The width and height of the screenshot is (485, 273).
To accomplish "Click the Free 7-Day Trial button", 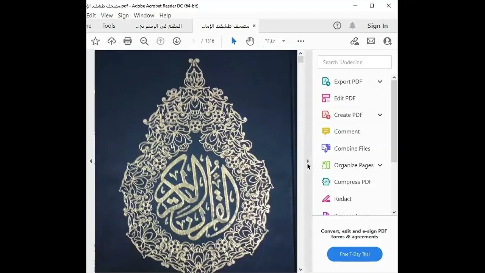I will (355, 254).
